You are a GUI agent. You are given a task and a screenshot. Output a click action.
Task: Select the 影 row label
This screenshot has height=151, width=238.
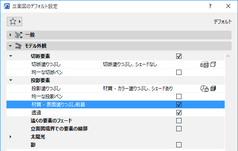click(33, 145)
